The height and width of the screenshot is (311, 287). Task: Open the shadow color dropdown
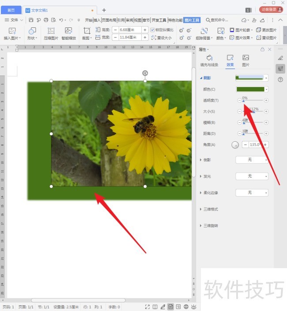pyautogui.click(x=266, y=89)
